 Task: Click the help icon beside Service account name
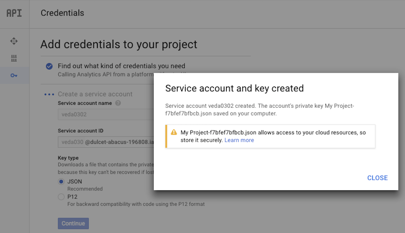point(118,103)
